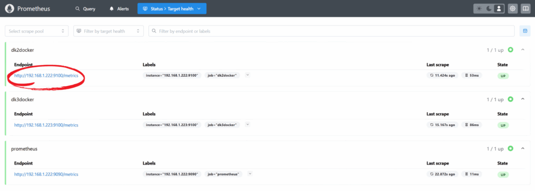Viewport: 535px width, 191px height.
Task: Switch to dark theme moon icon
Action: [489, 9]
